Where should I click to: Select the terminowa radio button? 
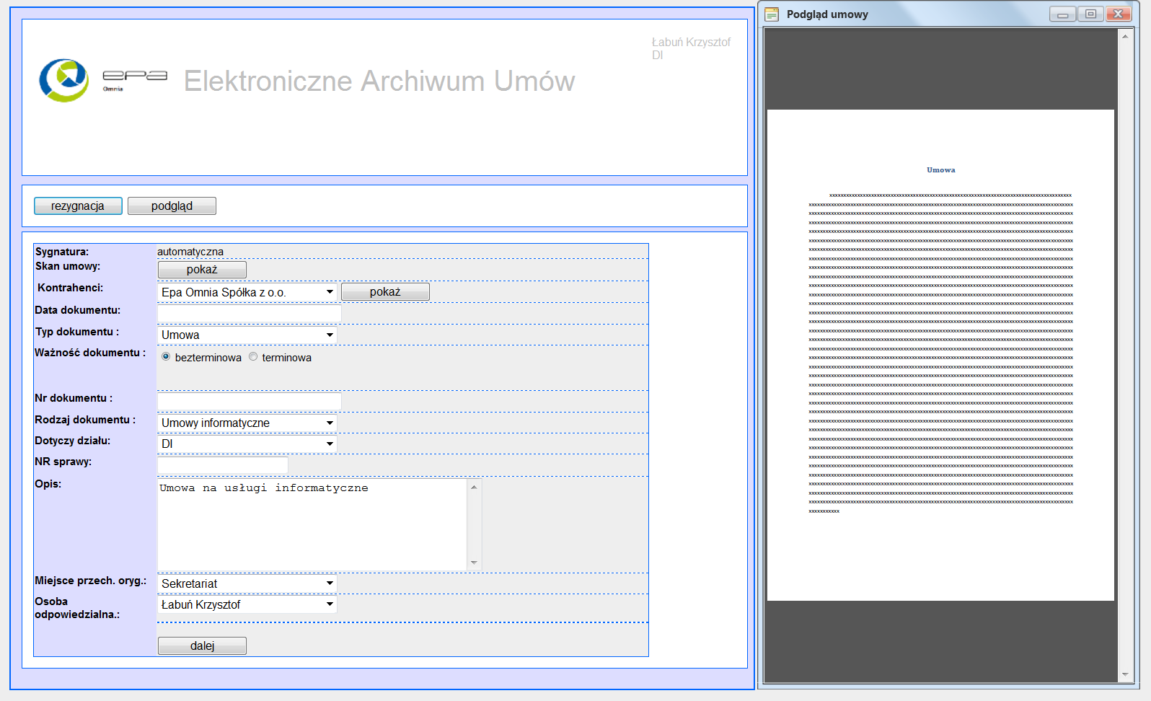pyautogui.click(x=253, y=357)
